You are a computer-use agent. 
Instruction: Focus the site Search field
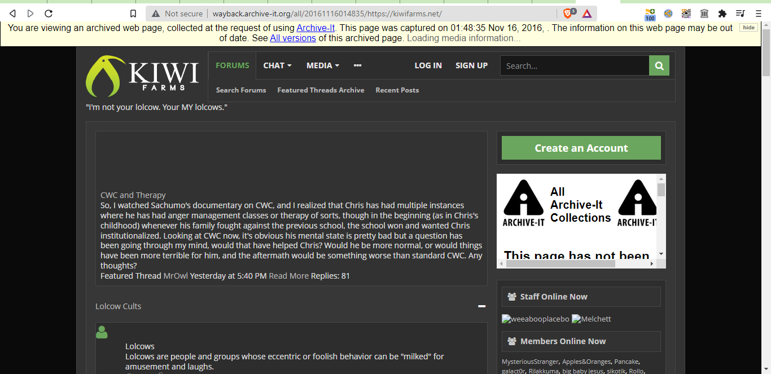575,65
